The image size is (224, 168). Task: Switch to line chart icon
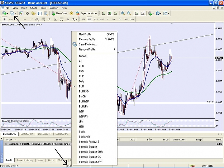[x=116, y=13]
